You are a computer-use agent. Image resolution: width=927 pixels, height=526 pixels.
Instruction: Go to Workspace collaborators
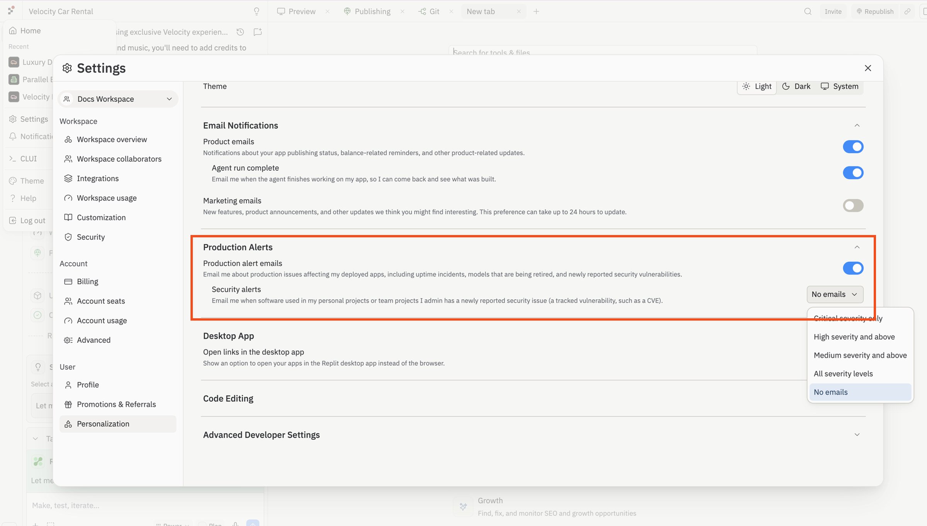[119, 159]
